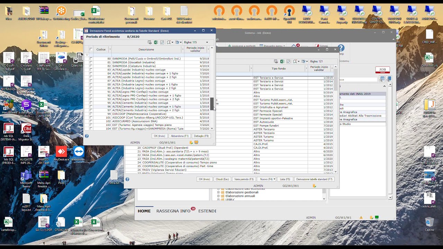Viewport: 443px width, 249px height.
Task: Expand the Righe: 115 dropdown arrow
Action: (x=207, y=42)
